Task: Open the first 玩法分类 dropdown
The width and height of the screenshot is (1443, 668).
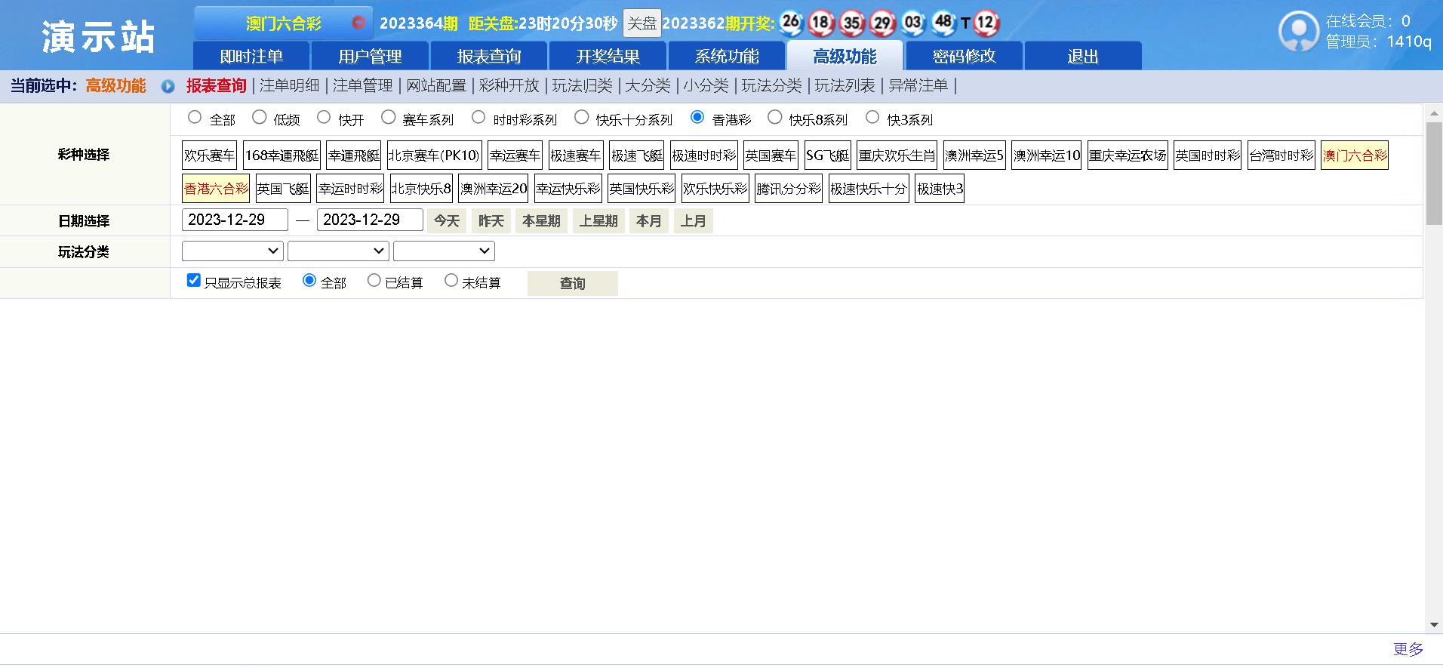Action: [232, 251]
